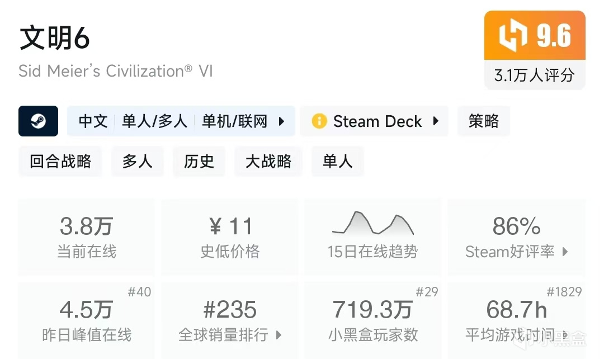Open the 平均游戏时间 68.7h card
Screen dimensions: 604x359
coord(516,320)
